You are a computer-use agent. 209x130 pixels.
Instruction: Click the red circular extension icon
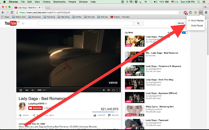click(x=185, y=13)
